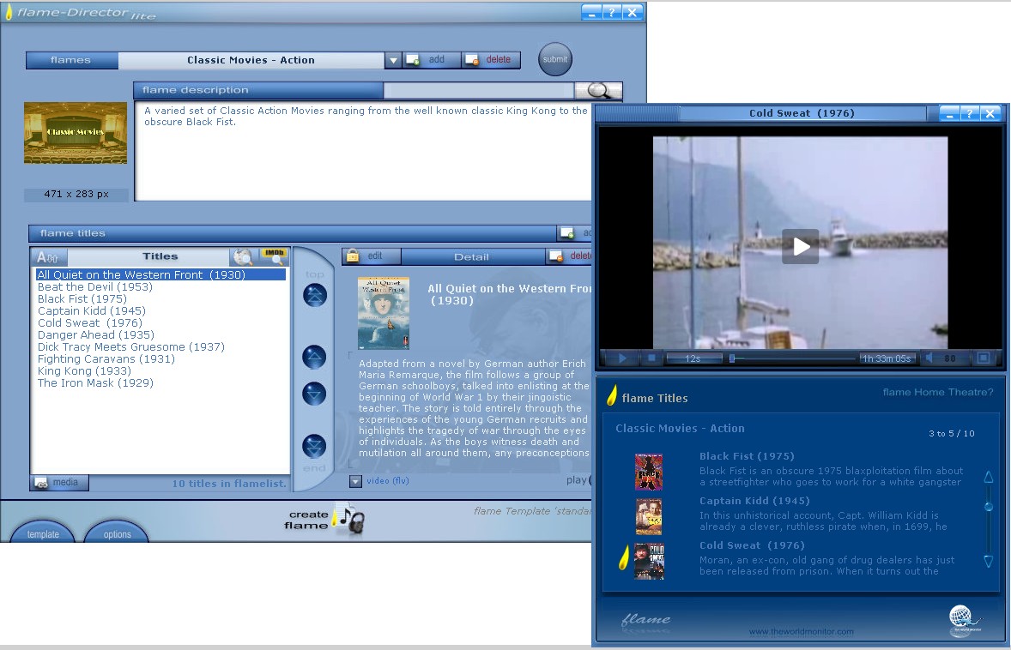Click the Black Fist poster thumbnail
Screen dimensions: 1011x650
(x=649, y=472)
